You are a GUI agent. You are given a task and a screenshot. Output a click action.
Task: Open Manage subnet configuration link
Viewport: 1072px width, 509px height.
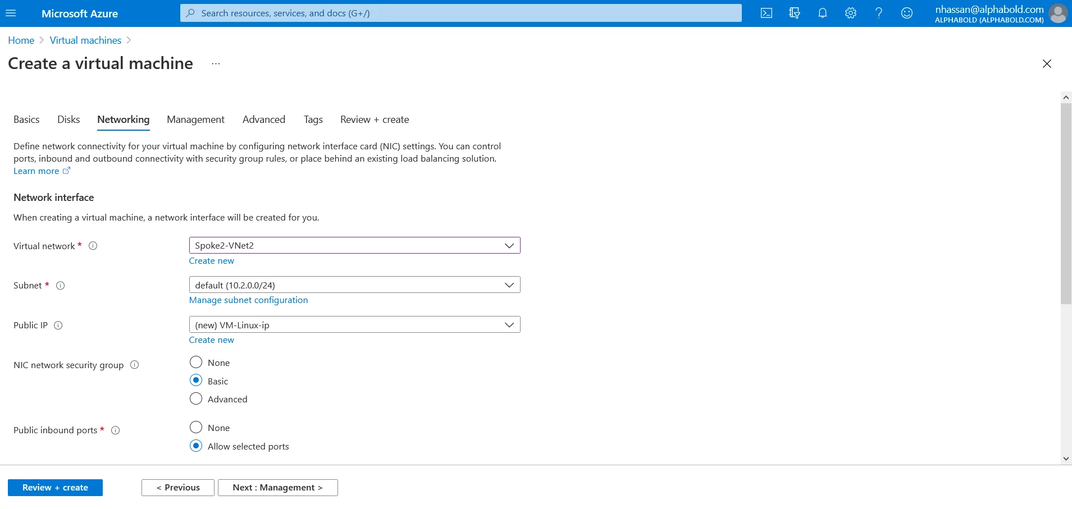(248, 300)
